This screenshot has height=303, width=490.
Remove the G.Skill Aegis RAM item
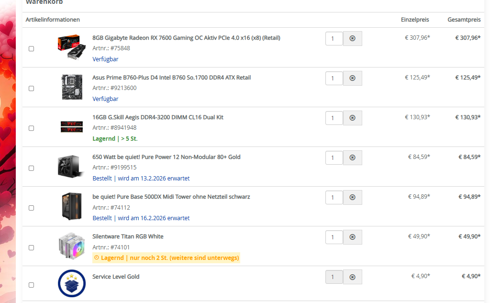click(352, 118)
